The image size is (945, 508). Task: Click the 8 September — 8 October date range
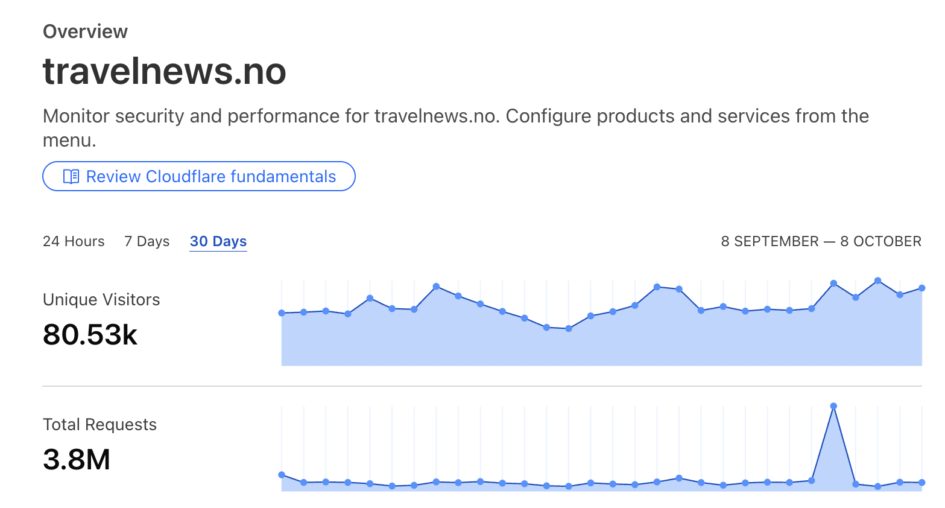(x=821, y=241)
